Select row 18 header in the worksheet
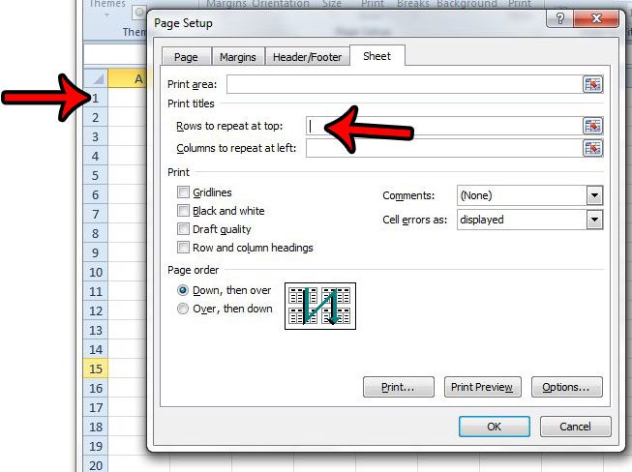 pyautogui.click(x=96, y=427)
